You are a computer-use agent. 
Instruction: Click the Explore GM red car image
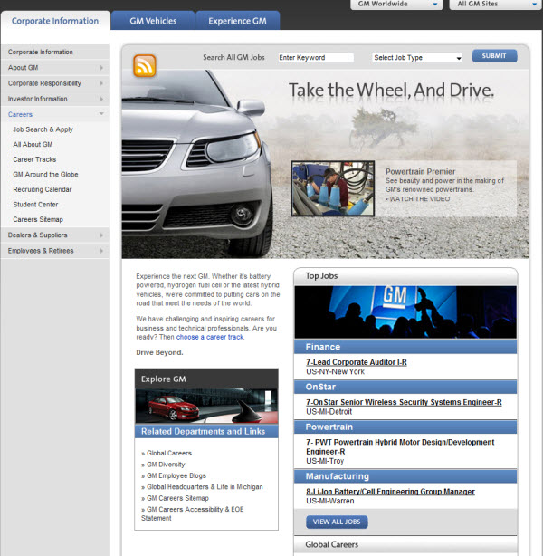206,406
